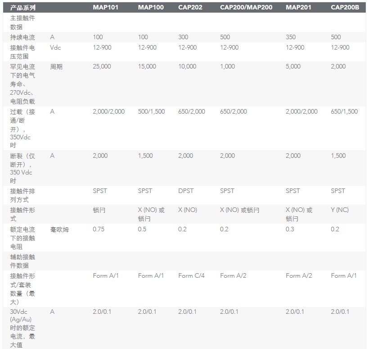Select the CAP200B column header
Image resolution: width=368 pixels, height=349 pixels.
[345, 8]
